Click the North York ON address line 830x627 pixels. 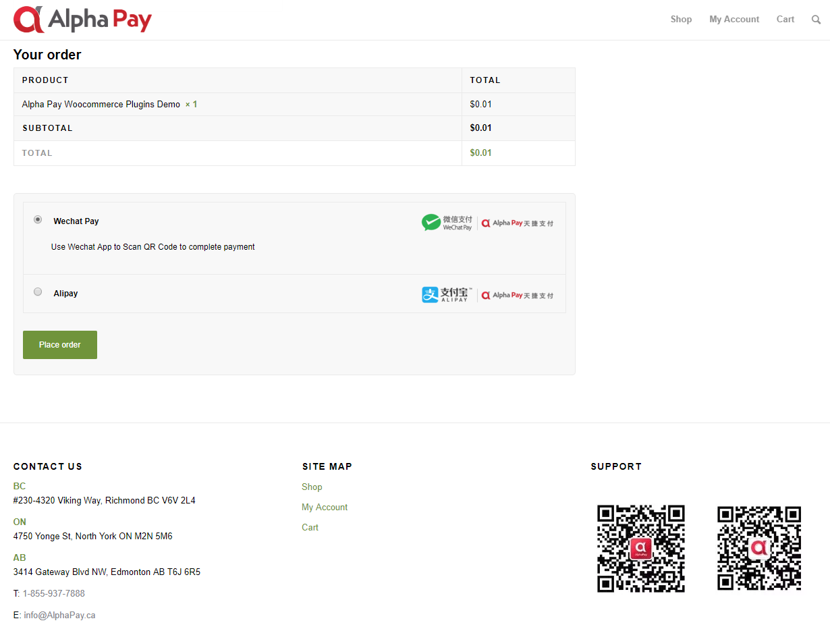pyautogui.click(x=93, y=536)
